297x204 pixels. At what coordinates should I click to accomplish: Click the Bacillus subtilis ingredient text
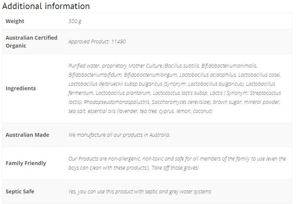click(x=182, y=66)
